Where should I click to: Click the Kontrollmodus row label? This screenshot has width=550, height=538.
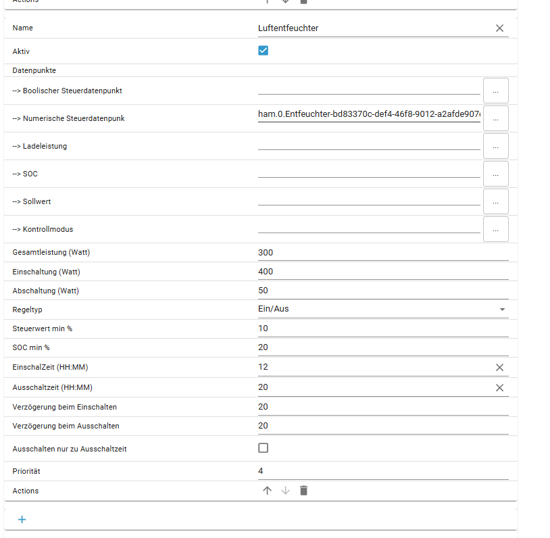pyautogui.click(x=43, y=229)
